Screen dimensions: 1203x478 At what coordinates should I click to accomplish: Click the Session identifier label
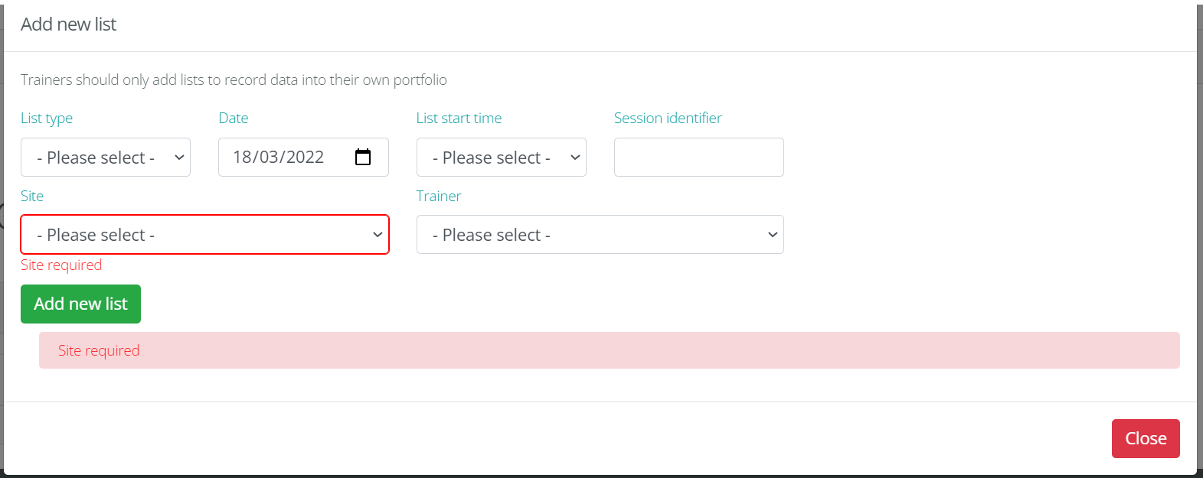click(x=668, y=119)
